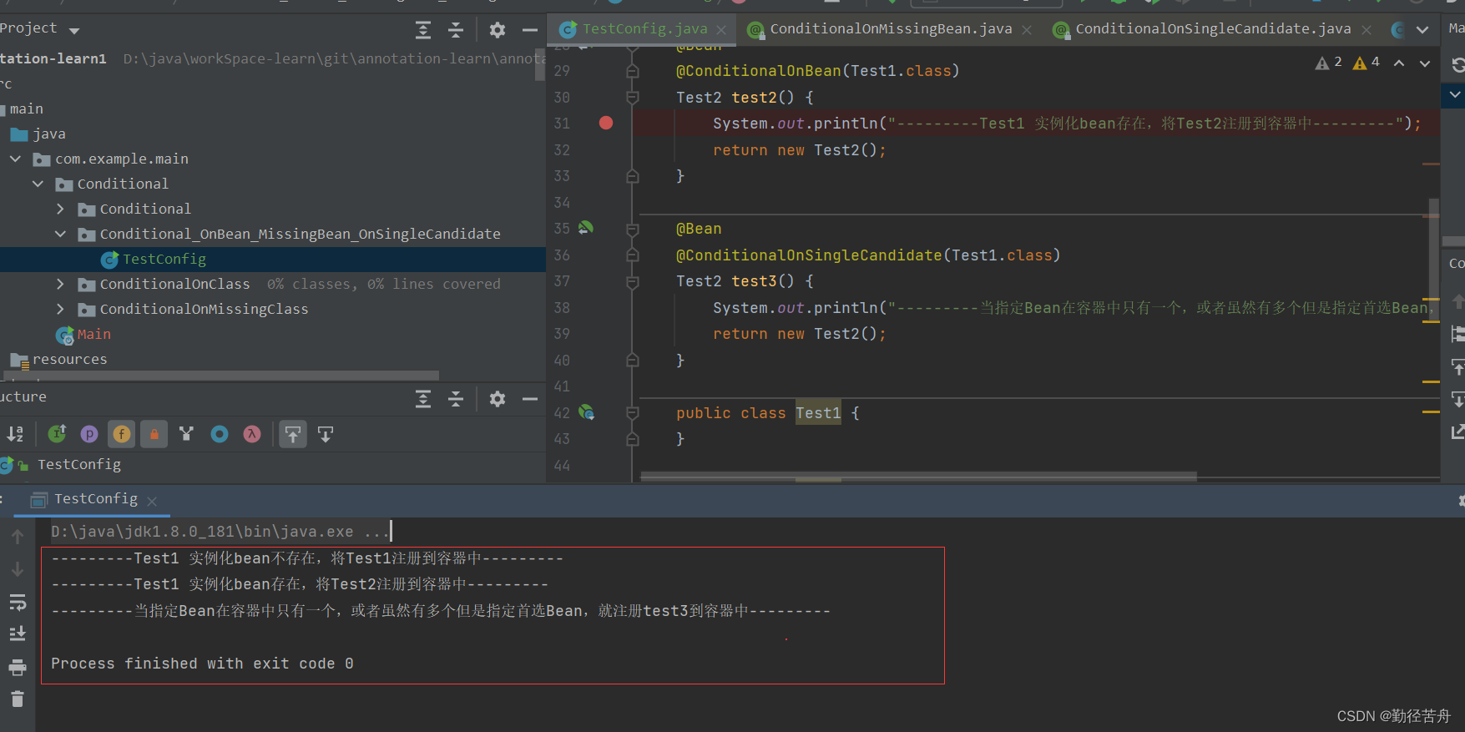Click 'Process finished with exit code 0'
1465x732 pixels.
coord(202,664)
